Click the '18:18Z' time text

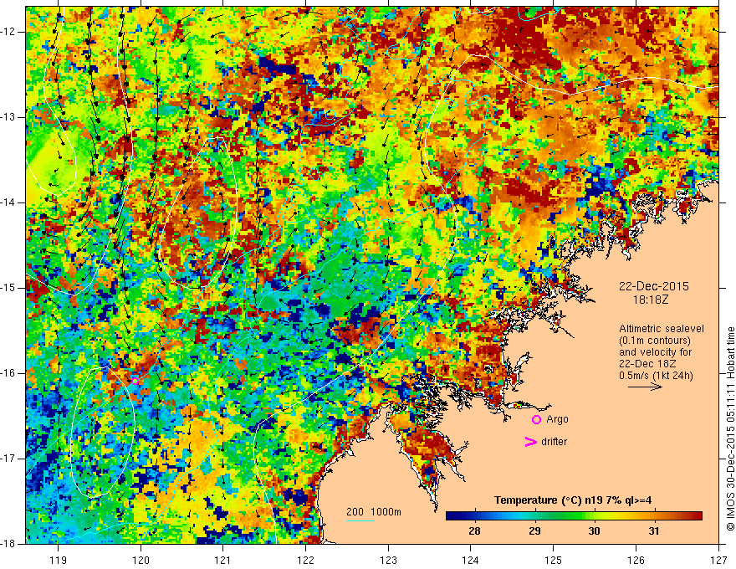pyautogui.click(x=650, y=300)
